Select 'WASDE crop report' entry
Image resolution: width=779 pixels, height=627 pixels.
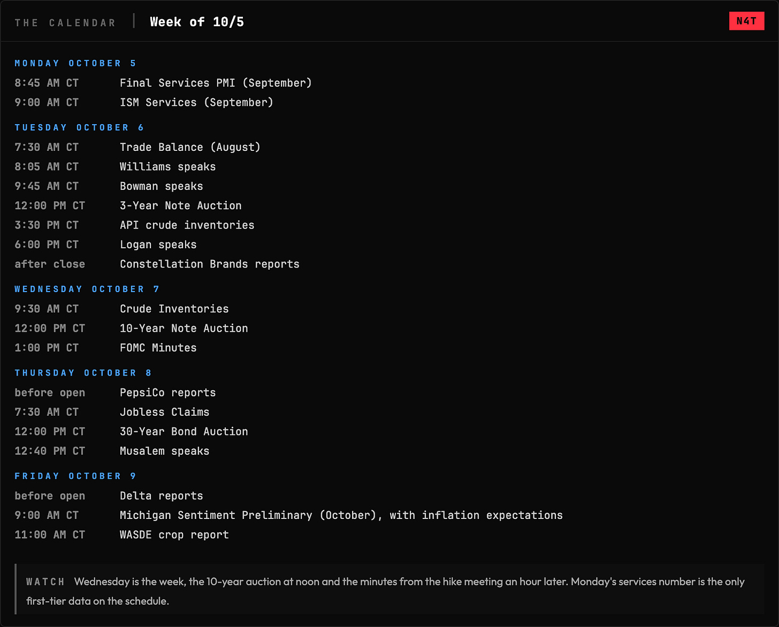click(174, 535)
